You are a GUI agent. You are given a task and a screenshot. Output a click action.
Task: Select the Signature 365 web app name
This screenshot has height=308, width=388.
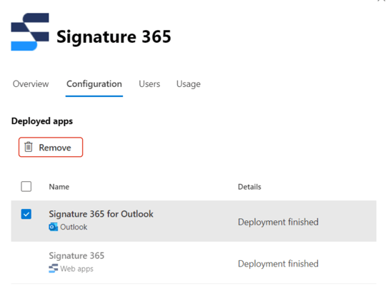point(76,256)
